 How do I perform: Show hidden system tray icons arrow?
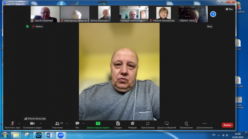[x=219, y=135]
